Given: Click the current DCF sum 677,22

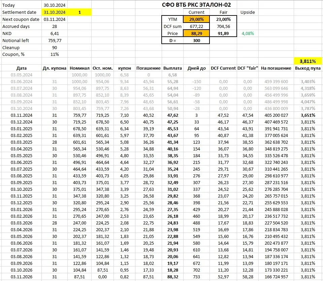Looking at the screenshot, I should [x=196, y=26].
